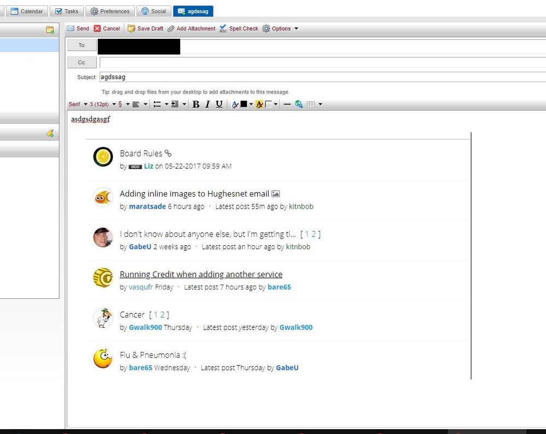Open the Preferences tab
This screenshot has height=434, width=546.
[110, 11]
